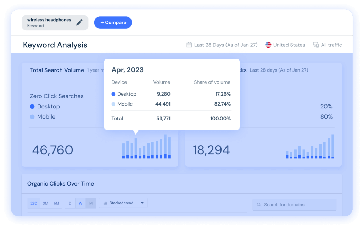Click the calendar icon beside Last 28 Days
The height and width of the screenshot is (228, 363).
189,45
